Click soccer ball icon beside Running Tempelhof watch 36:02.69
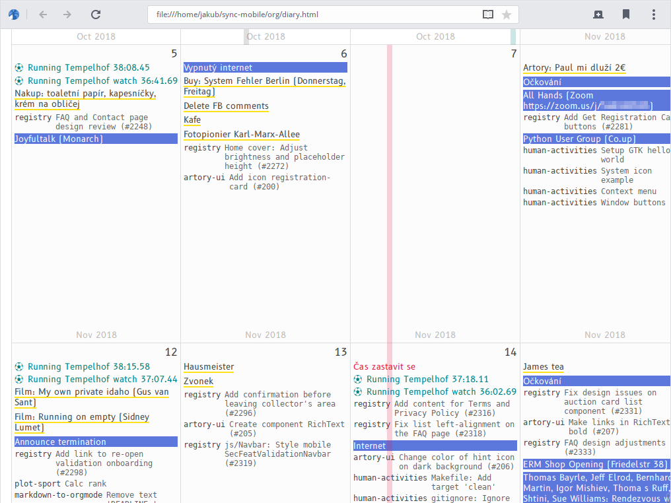 (x=358, y=392)
